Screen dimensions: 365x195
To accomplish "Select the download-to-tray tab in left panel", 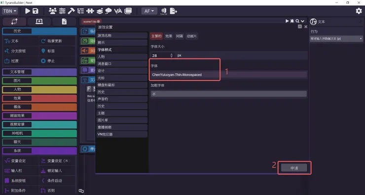I will [39, 22].
